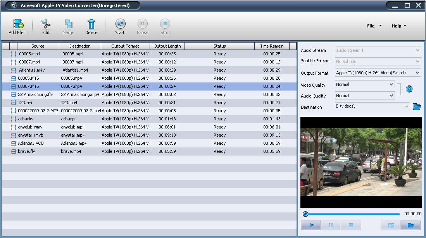Sort by the Source column header

38,46
